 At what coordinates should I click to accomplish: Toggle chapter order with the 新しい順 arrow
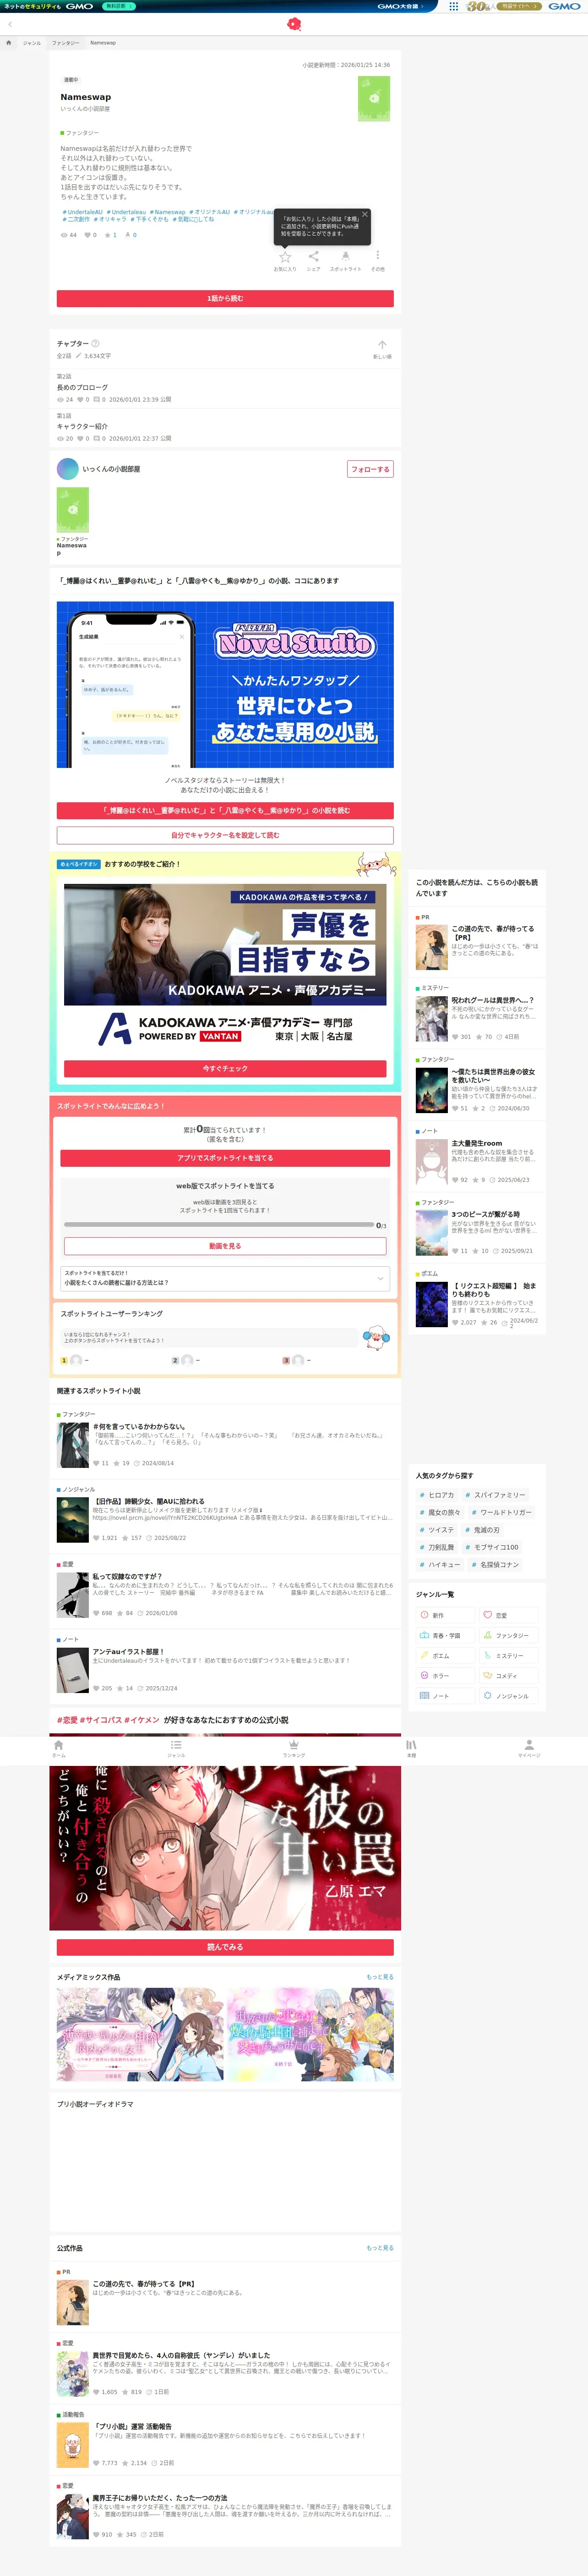click(x=382, y=345)
